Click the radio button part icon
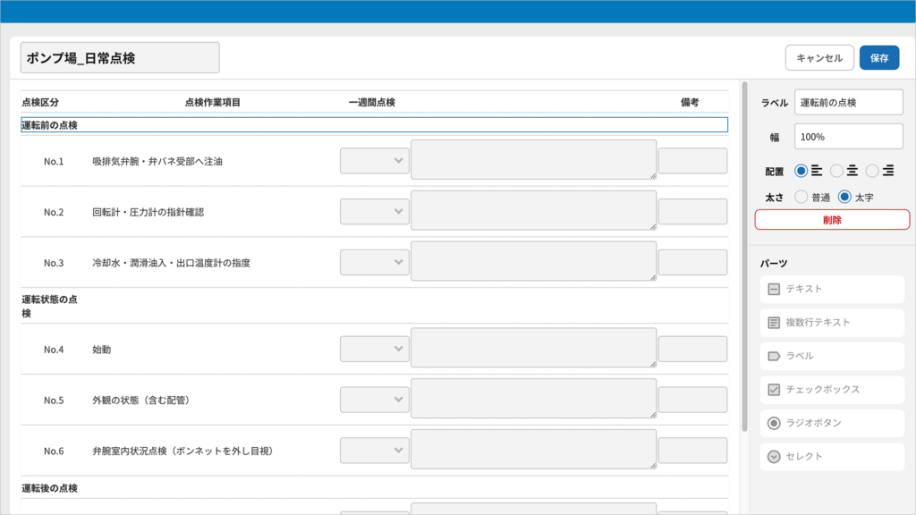The width and height of the screenshot is (916, 515). 774,423
